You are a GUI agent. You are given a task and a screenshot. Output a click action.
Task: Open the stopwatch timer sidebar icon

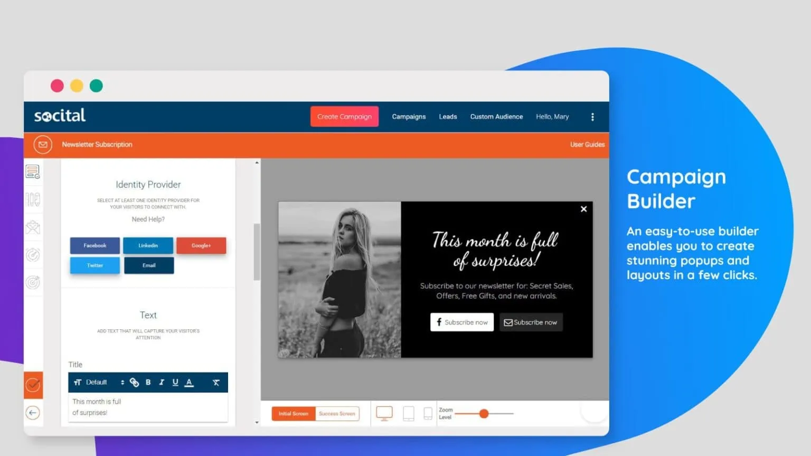click(x=33, y=255)
